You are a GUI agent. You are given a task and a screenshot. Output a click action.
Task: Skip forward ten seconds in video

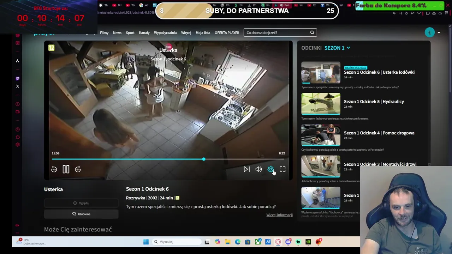78,169
